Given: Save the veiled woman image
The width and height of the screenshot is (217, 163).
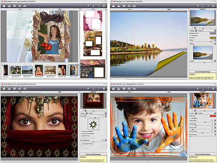Looking at the screenshot, I should (x=9, y=88).
